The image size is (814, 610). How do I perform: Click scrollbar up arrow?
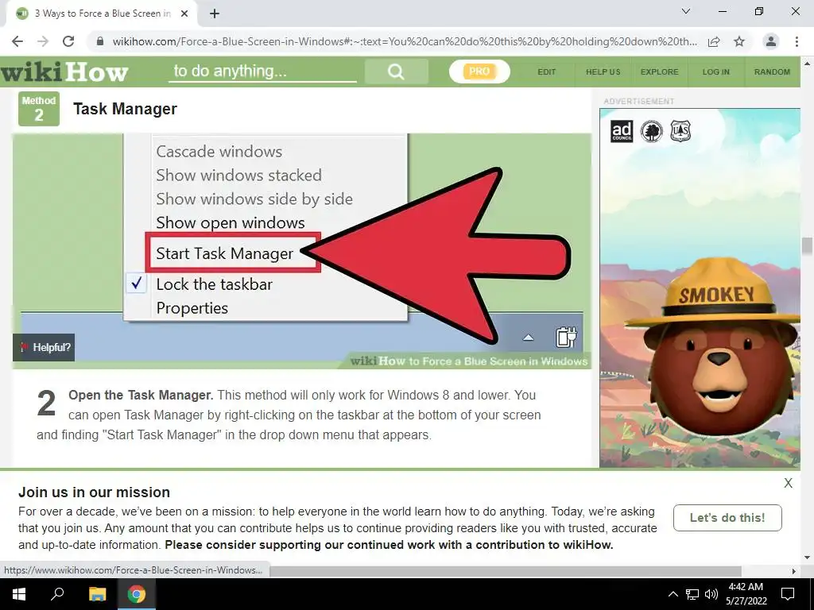coord(807,64)
